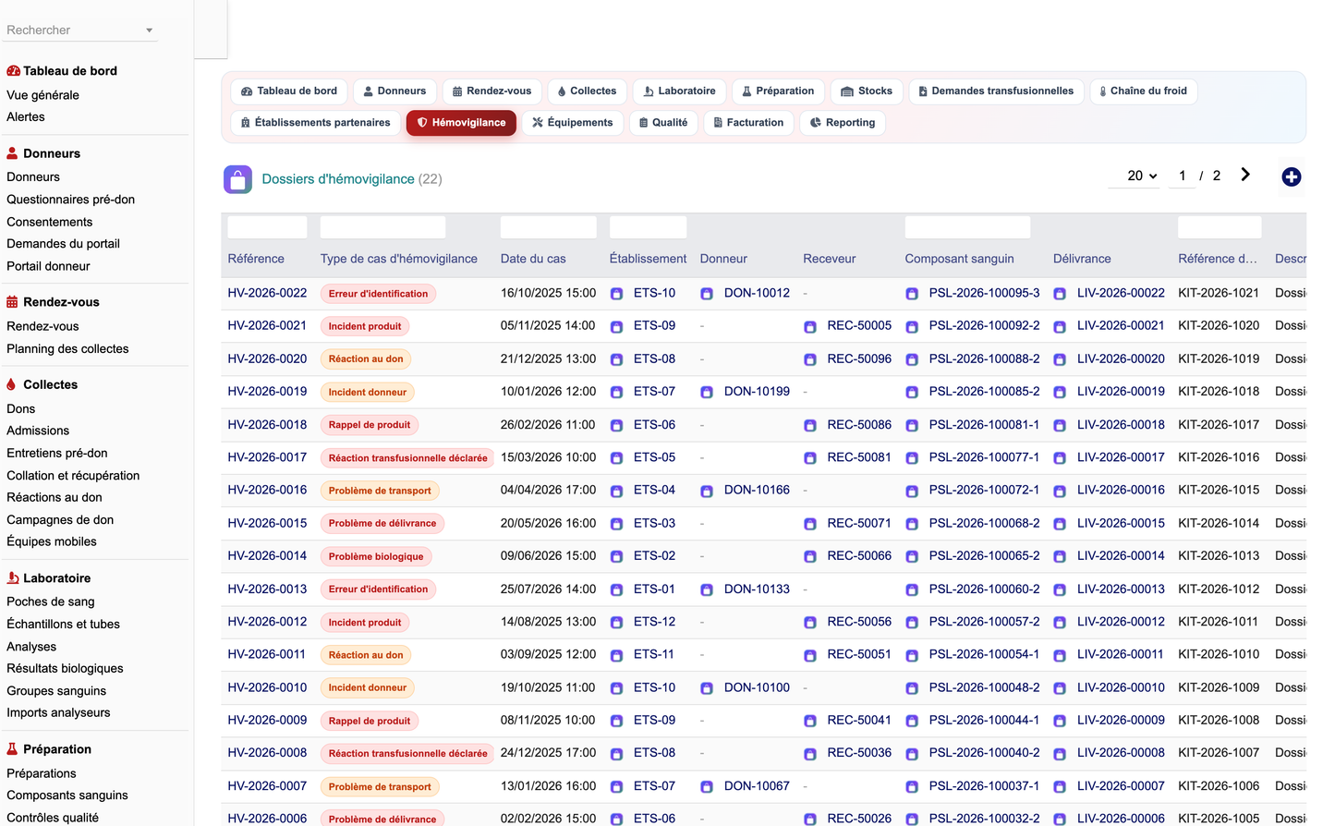Click the current page number field

(x=1182, y=176)
